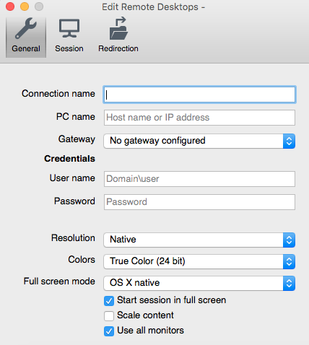
Task: Open the Colors dropdown showing True Color
Action: tap(199, 261)
